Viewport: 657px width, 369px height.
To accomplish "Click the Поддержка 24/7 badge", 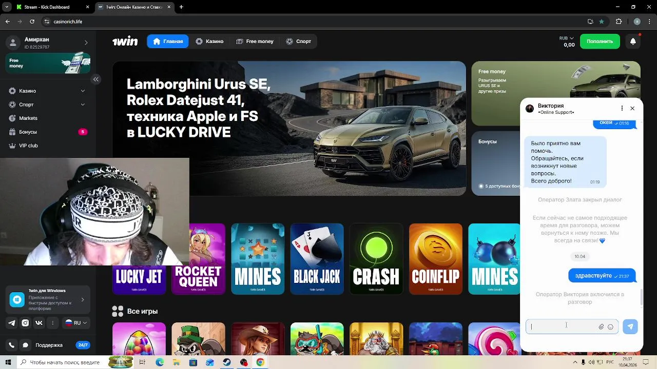I will click(x=83, y=345).
